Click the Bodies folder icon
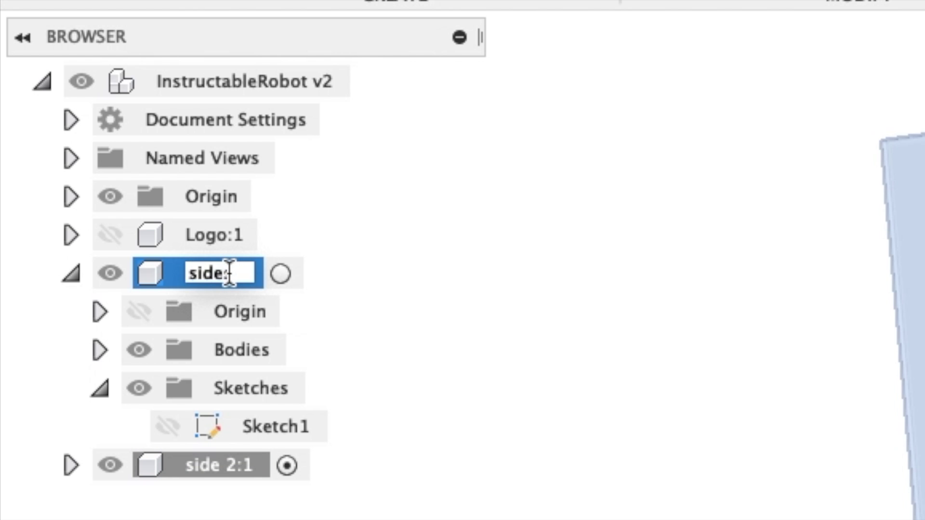 pyautogui.click(x=179, y=350)
